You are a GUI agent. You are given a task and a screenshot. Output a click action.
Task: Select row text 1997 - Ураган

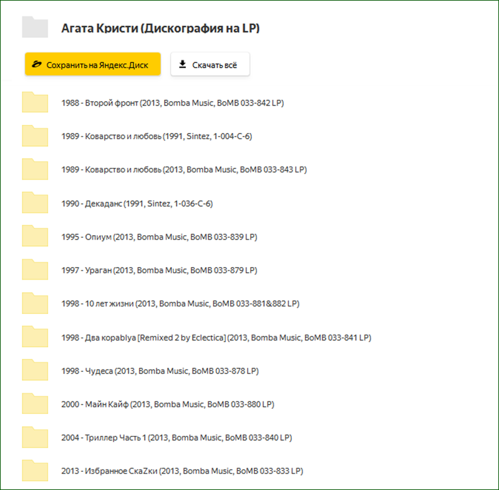pos(159,270)
